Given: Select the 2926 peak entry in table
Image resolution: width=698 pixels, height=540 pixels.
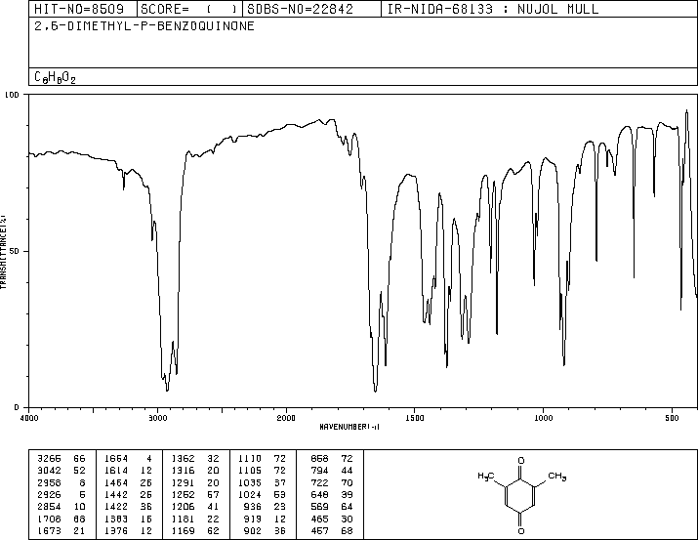Looking at the screenshot, I should pyautogui.click(x=61, y=494).
